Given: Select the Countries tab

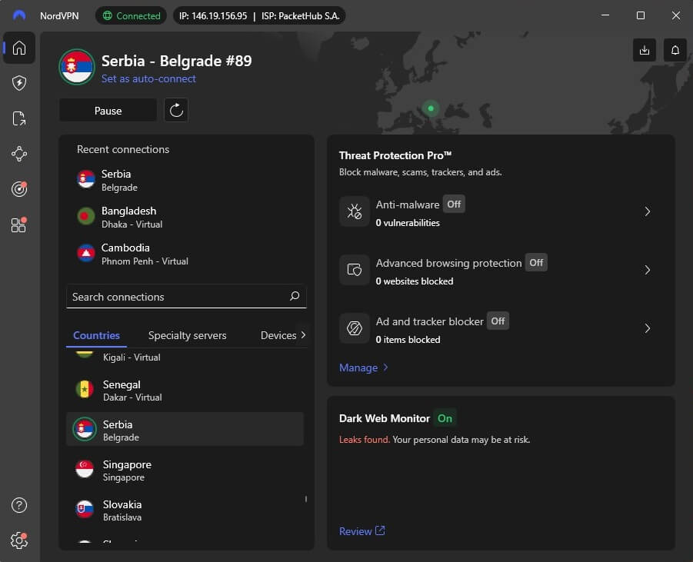Looking at the screenshot, I should tap(96, 335).
